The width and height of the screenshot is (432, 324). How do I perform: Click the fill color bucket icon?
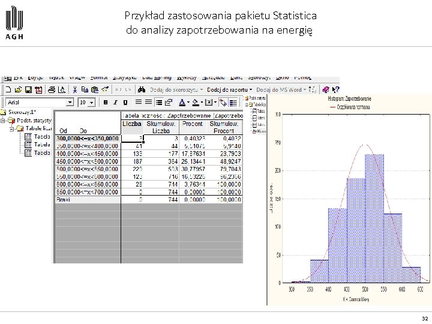click(x=196, y=103)
